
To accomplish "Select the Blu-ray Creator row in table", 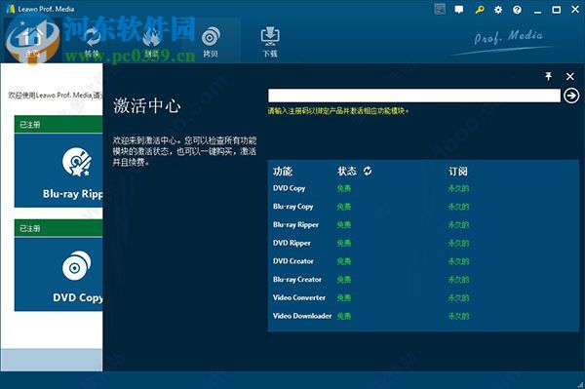I will coord(423,280).
